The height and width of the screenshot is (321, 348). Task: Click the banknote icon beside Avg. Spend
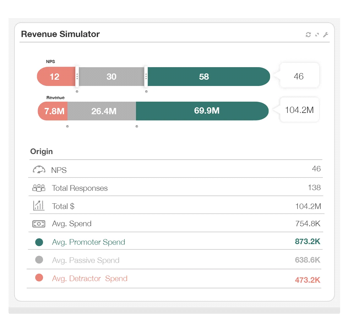39,223
